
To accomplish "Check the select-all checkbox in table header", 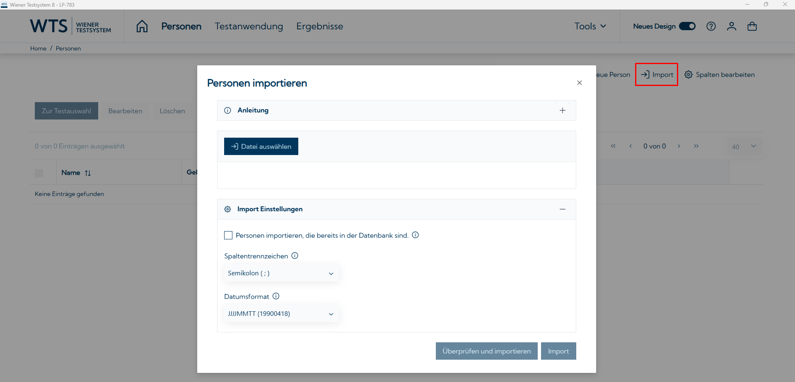I will (x=39, y=172).
